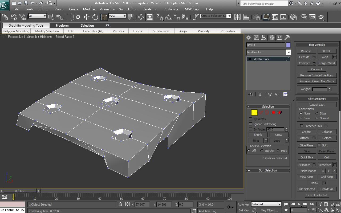Click the Render Setup icon
This screenshot has width=341, height=213.
(x=304, y=17)
